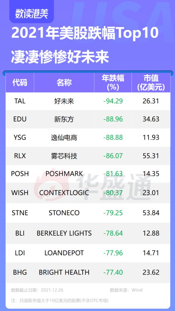
Task: Click the 市值 (亿美元) column header
Action: (151, 83)
